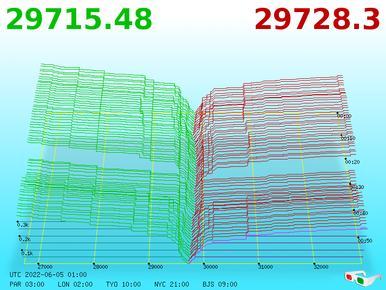This screenshot has height=290, width=386.
Task: Click the NYC 21:00 time label
Action: click(172, 284)
